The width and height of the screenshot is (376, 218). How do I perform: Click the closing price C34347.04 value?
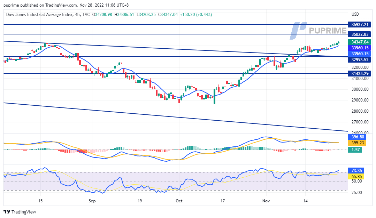coord(168,15)
